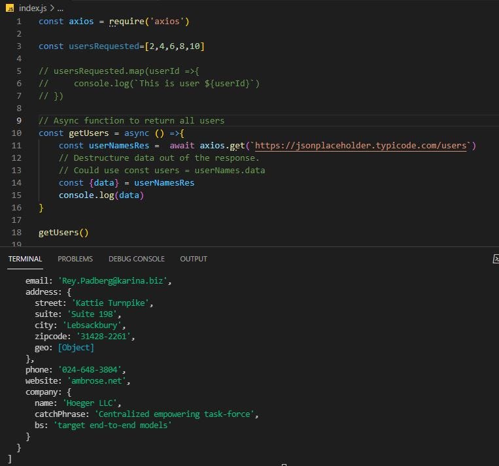Click the array [2,4,6,8,10]

pyautogui.click(x=175, y=46)
